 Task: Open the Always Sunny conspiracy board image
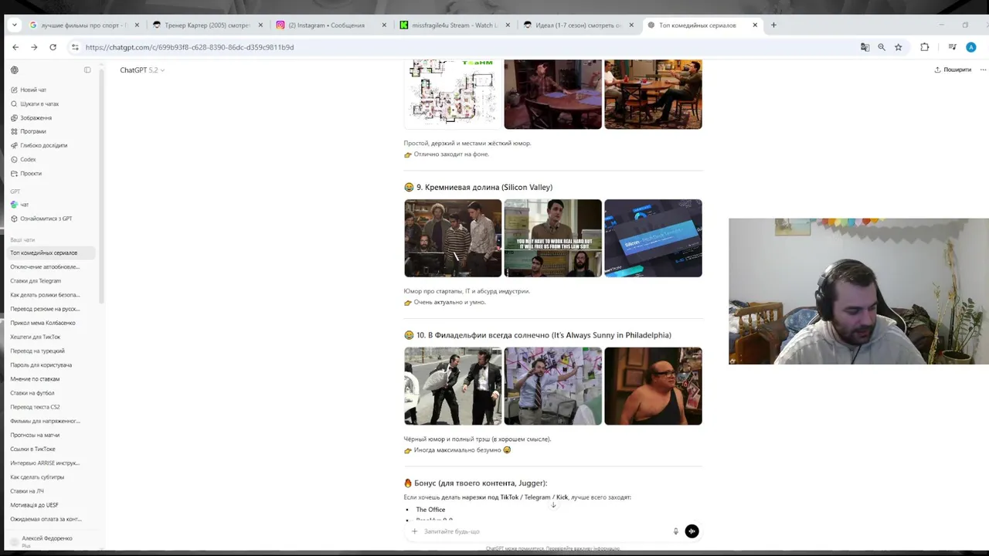pyautogui.click(x=552, y=386)
